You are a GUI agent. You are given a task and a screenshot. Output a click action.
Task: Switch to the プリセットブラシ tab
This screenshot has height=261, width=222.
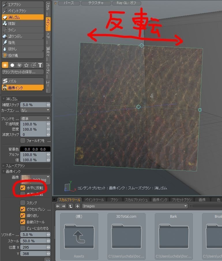click(181, 200)
